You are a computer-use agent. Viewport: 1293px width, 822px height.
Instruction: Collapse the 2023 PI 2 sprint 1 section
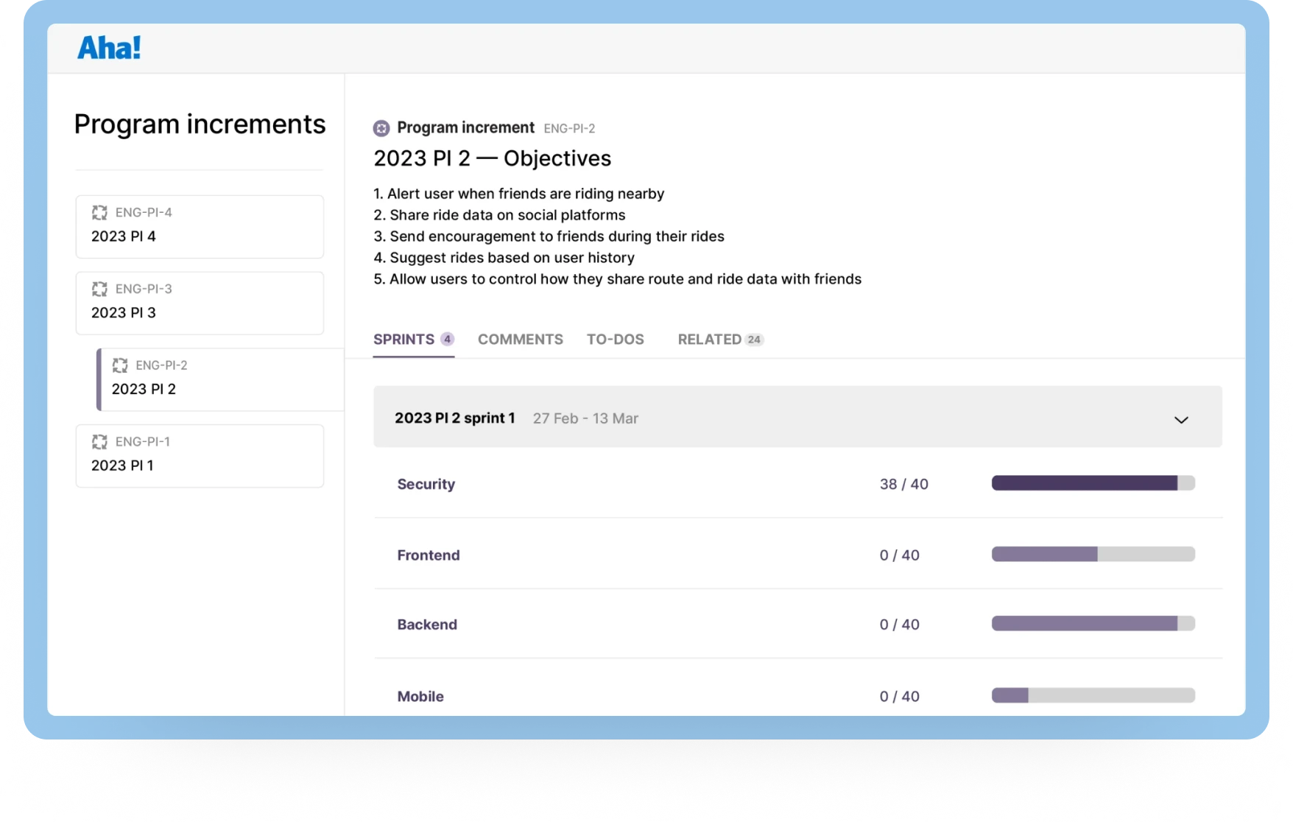1182,418
